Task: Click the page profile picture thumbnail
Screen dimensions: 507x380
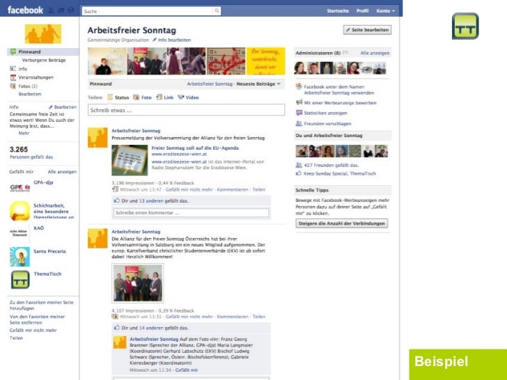Action: point(43,33)
